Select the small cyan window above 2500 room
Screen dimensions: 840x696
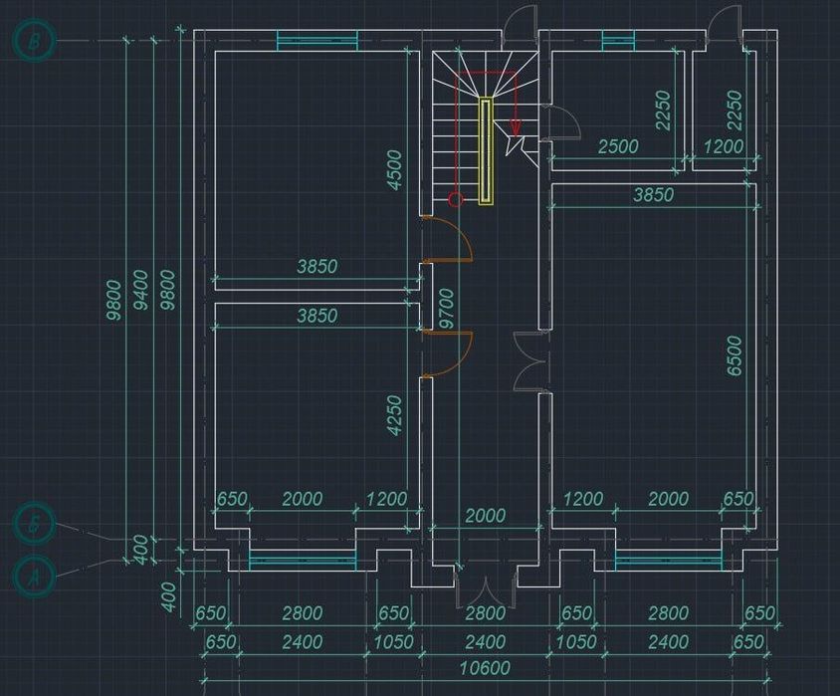[x=618, y=40]
